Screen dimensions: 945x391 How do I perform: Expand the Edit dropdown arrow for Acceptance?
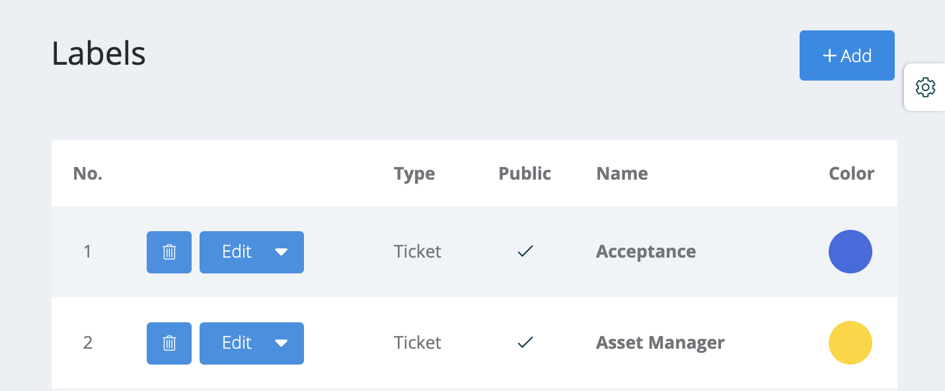282,252
